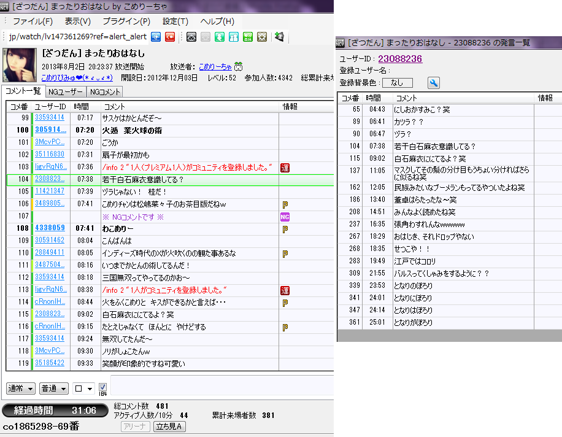Viewport: 562px width, 437px height.
Task: Click the gear settings icon in toolbar
Action: tap(262, 37)
